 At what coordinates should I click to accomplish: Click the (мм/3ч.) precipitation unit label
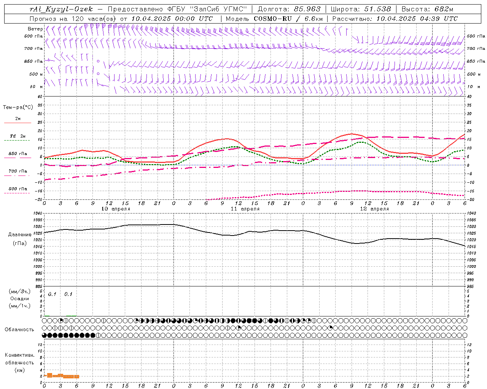coord(20,291)
